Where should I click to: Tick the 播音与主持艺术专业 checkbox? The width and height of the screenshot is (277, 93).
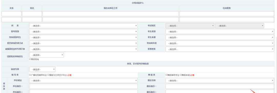[48, 75]
